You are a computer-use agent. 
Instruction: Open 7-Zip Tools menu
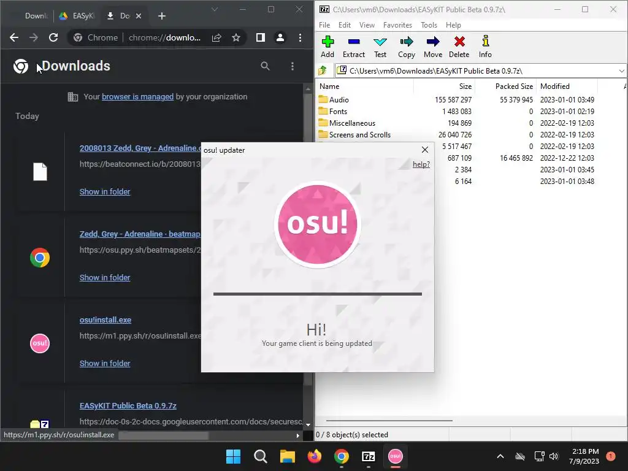429,25
